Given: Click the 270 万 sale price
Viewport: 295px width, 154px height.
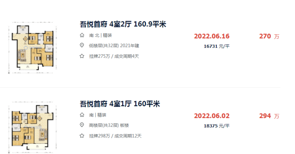Looking at the screenshot, I should click(269, 36).
